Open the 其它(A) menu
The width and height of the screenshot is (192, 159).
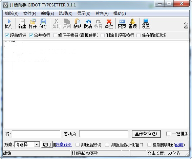point(102,14)
